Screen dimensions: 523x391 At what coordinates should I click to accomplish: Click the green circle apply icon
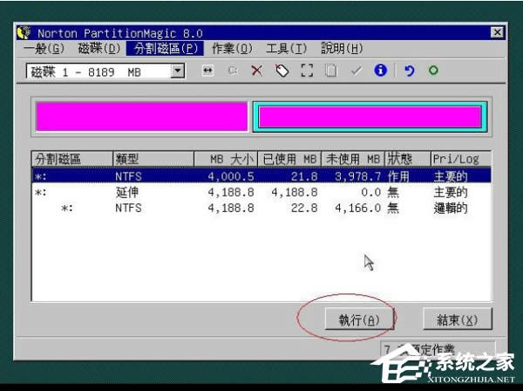[433, 70]
